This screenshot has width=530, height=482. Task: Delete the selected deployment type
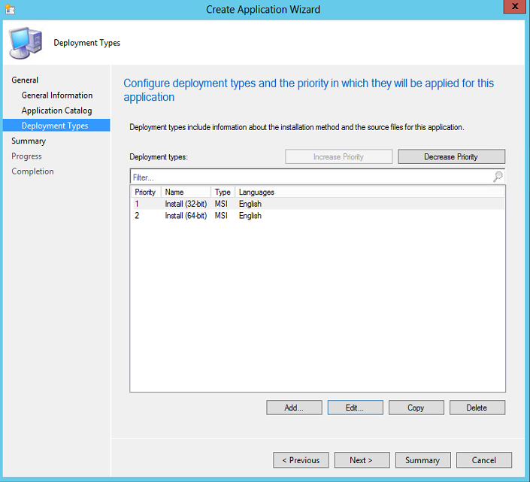(x=477, y=408)
